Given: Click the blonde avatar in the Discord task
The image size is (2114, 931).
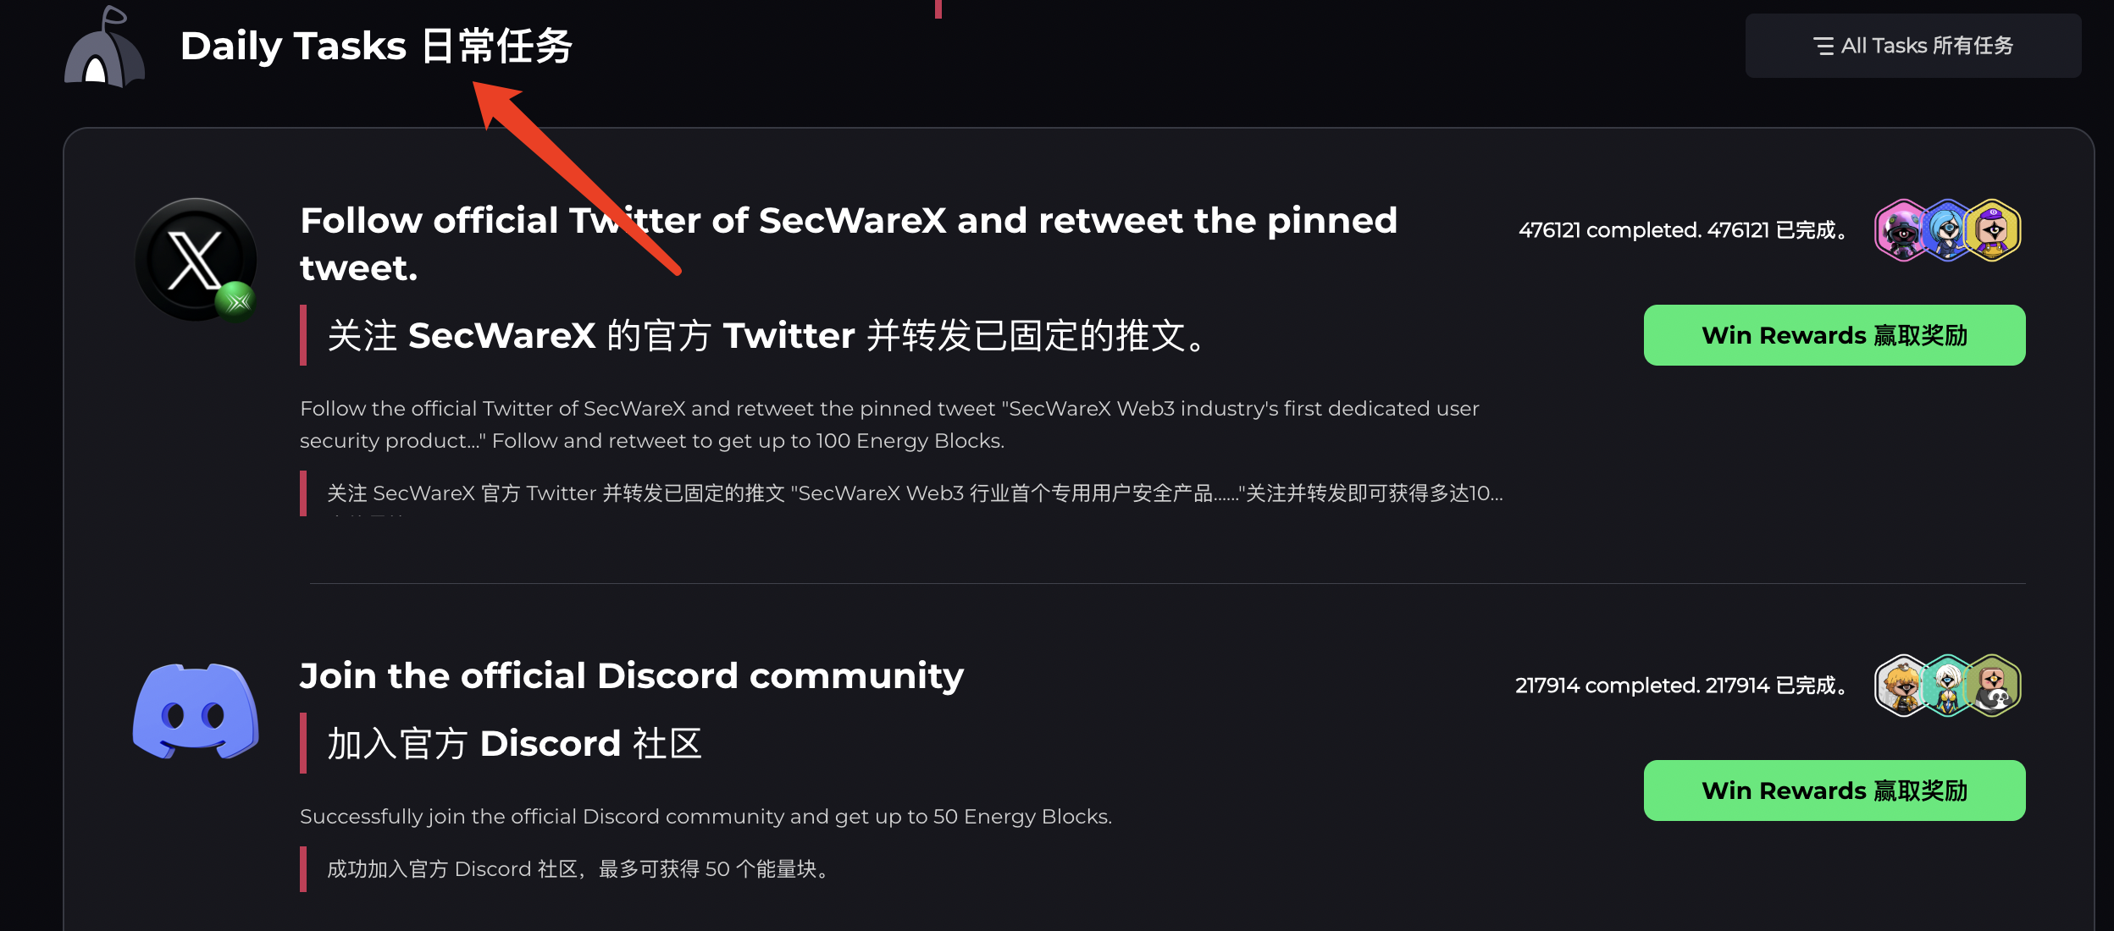Looking at the screenshot, I should pos(1903,686).
